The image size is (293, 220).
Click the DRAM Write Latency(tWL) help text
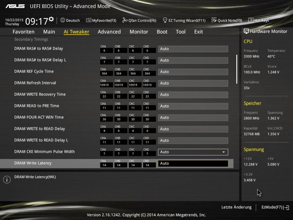click(35, 177)
